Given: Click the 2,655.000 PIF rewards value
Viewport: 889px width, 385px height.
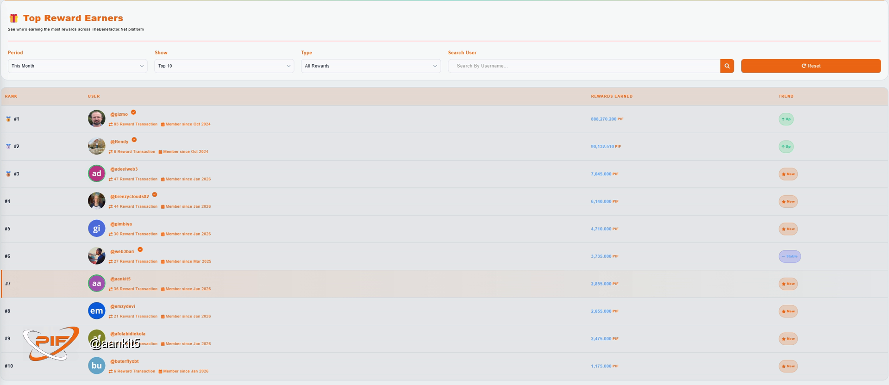Looking at the screenshot, I should coord(604,311).
